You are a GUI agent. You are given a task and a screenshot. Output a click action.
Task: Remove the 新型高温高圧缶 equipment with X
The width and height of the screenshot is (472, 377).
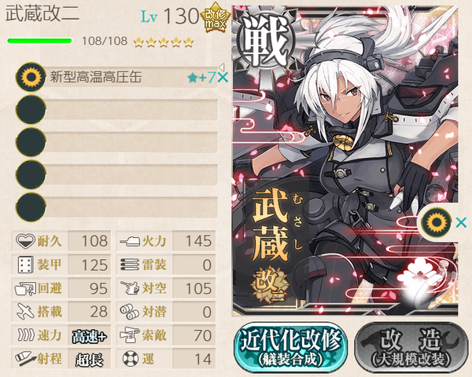coord(223,78)
